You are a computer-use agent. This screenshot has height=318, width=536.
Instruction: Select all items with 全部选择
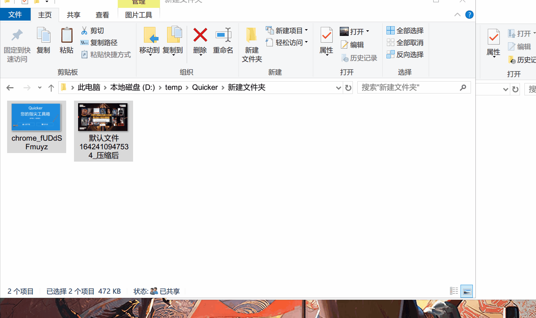pos(405,31)
